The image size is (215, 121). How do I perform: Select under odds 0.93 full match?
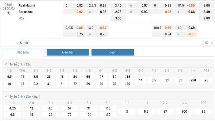pyautogui.click(x=98, y=12)
